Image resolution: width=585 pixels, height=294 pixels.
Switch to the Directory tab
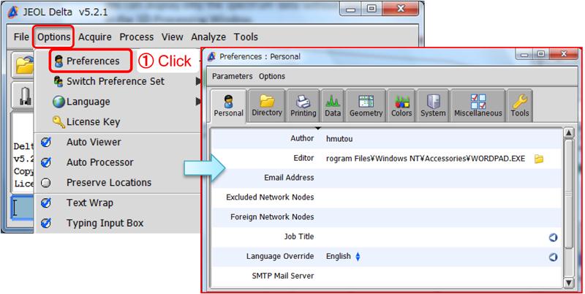pos(267,106)
